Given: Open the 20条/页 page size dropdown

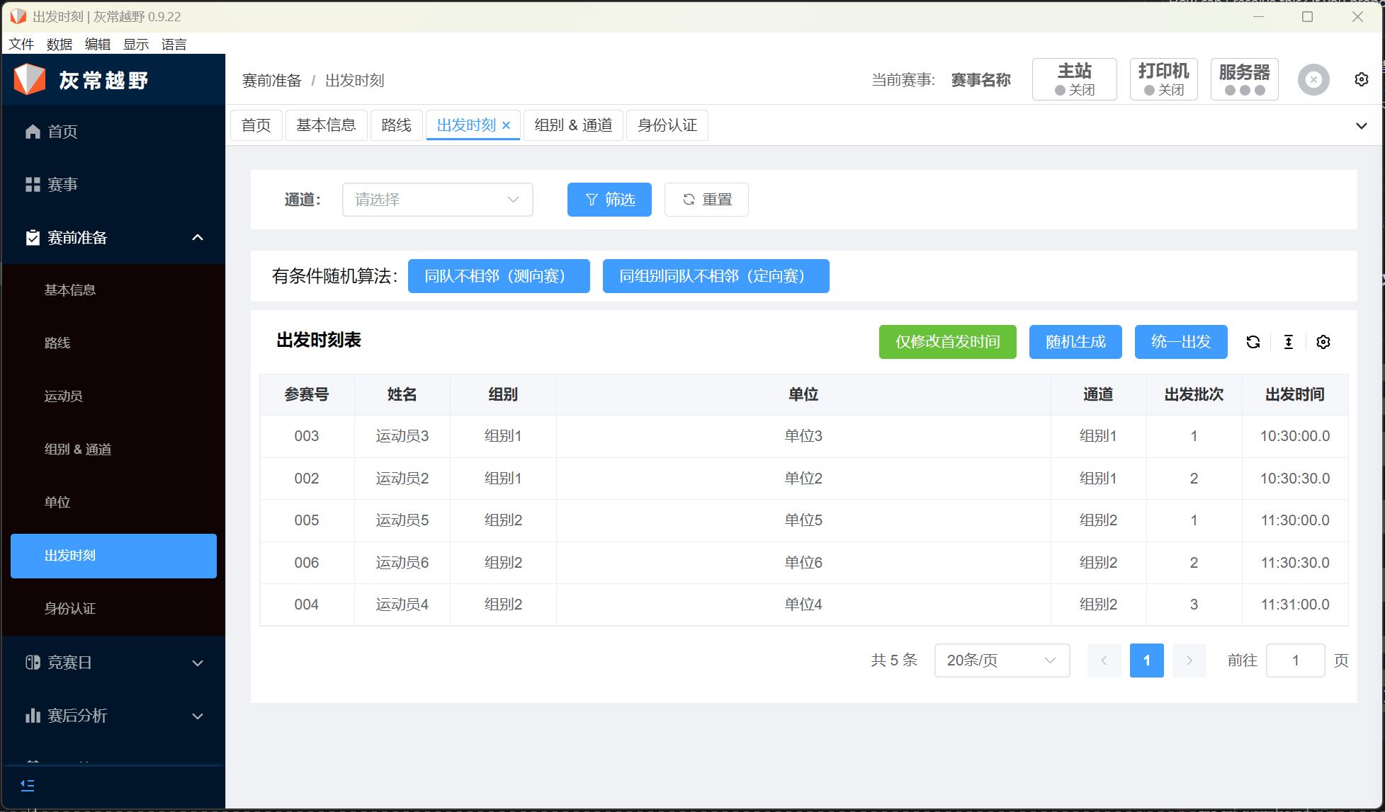Looking at the screenshot, I should [1001, 661].
